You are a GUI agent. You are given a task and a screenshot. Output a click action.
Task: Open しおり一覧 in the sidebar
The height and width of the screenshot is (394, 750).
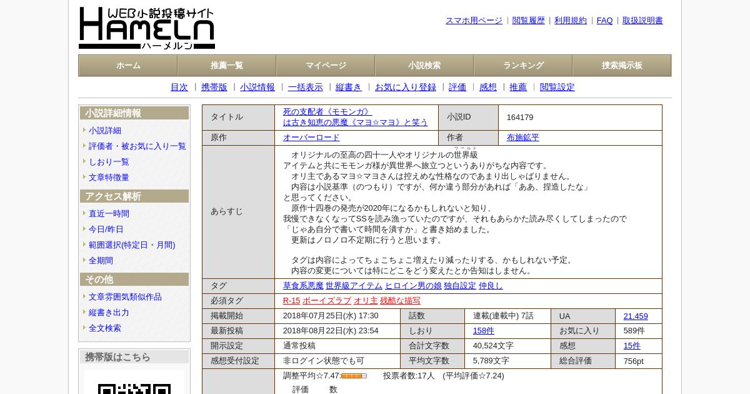(x=109, y=162)
